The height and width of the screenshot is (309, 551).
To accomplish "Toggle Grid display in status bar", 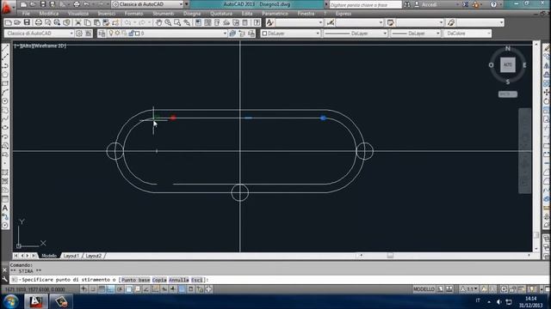I will [x=102, y=289].
